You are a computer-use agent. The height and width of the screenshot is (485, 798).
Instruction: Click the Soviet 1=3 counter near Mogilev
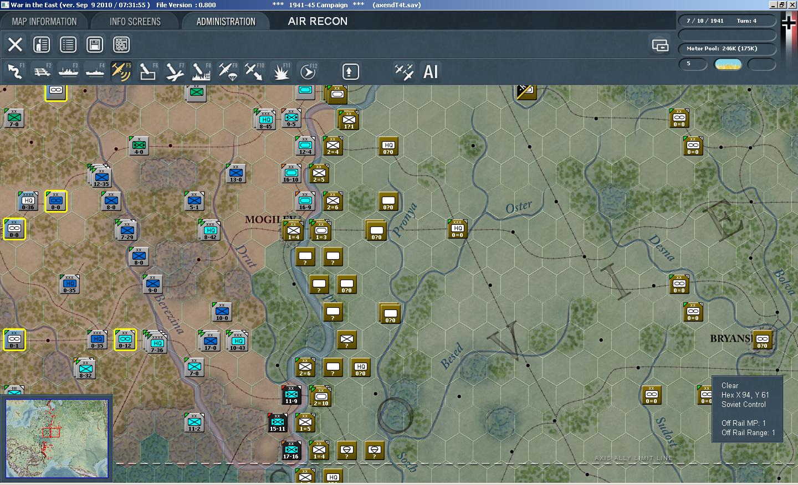pyautogui.click(x=321, y=230)
